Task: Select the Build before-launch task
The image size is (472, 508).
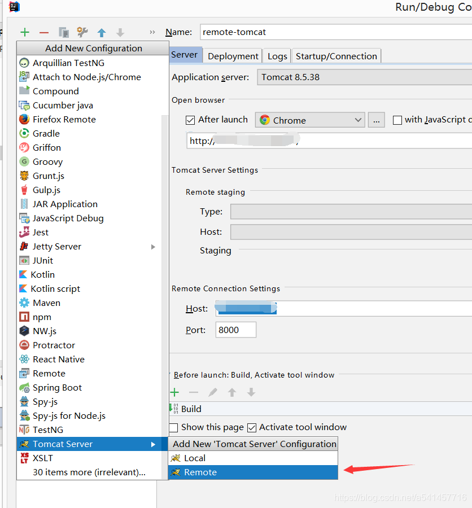Action: pos(320,409)
